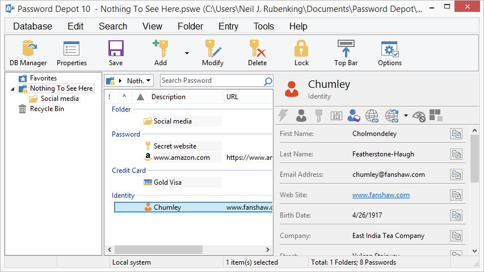Screen dimensions: 484x272
Task: Click the list scroll left arrow
Action: [110, 249]
